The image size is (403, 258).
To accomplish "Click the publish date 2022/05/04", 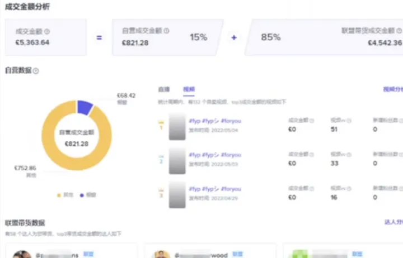I will (224, 130).
